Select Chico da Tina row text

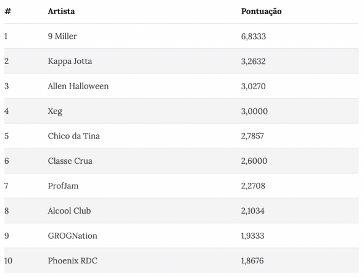[74, 136]
